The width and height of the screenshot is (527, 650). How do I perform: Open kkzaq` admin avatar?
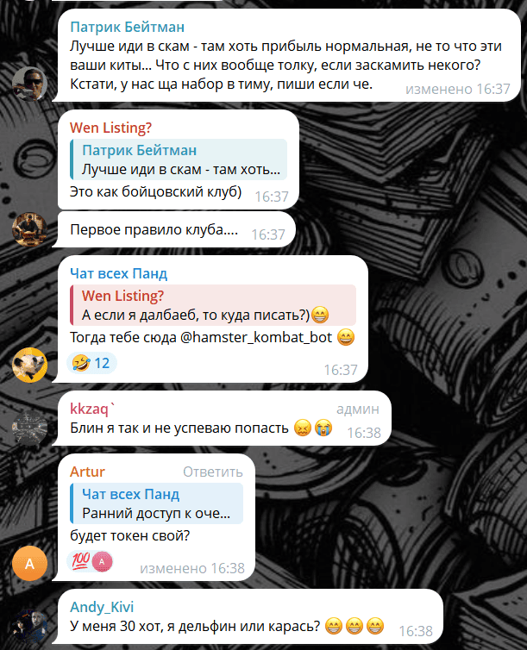click(x=29, y=428)
